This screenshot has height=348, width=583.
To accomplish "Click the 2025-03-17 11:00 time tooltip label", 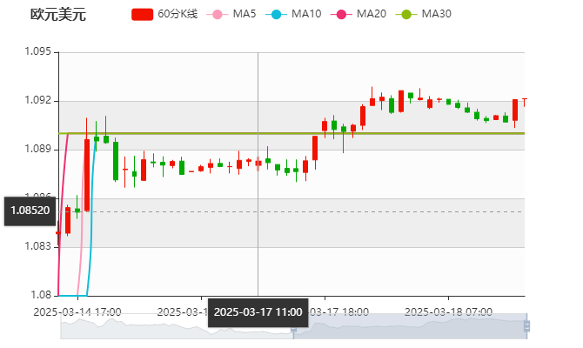I will [x=258, y=311].
